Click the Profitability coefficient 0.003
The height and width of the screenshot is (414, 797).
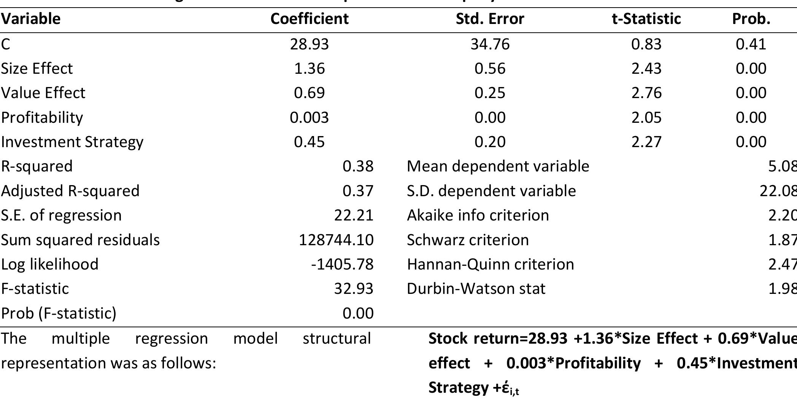(x=309, y=117)
